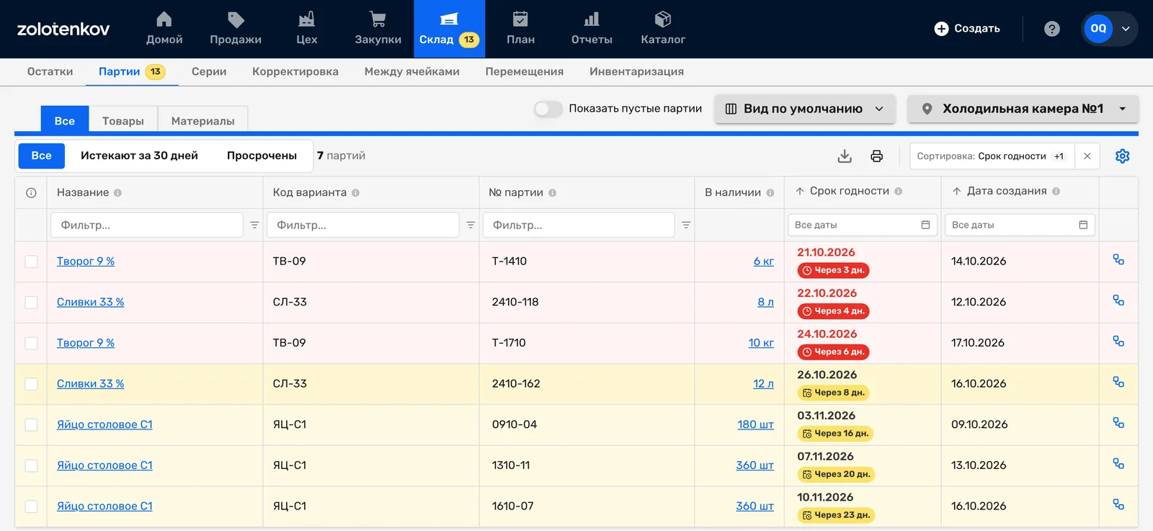Go to Цех factory icon

pyautogui.click(x=307, y=19)
